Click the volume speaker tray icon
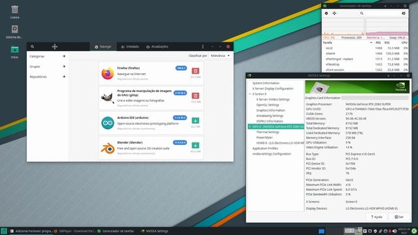Screen dimensions: 418x235 394,231
